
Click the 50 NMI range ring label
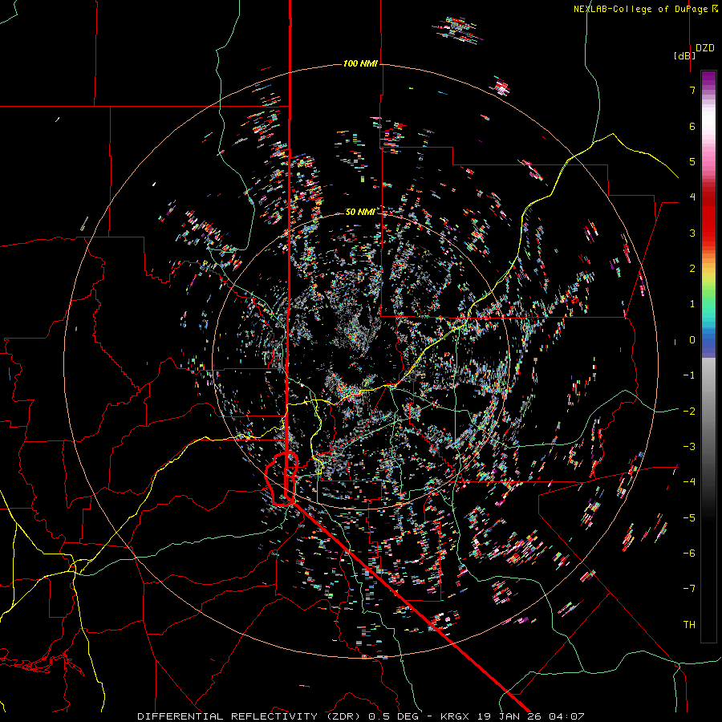359,212
